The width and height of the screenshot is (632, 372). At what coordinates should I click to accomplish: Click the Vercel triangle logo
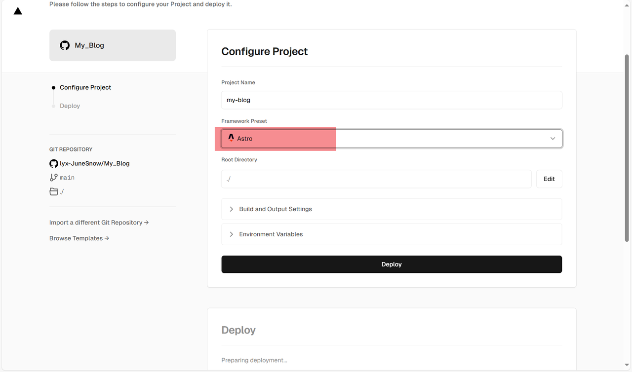click(x=18, y=11)
